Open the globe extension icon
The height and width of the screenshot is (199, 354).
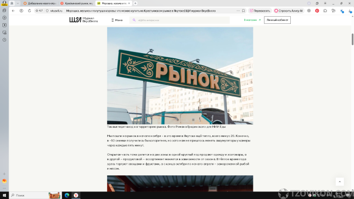click(x=309, y=11)
